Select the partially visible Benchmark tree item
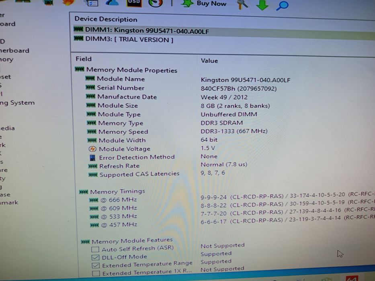Screen dimensions: 375x281 click(9, 202)
